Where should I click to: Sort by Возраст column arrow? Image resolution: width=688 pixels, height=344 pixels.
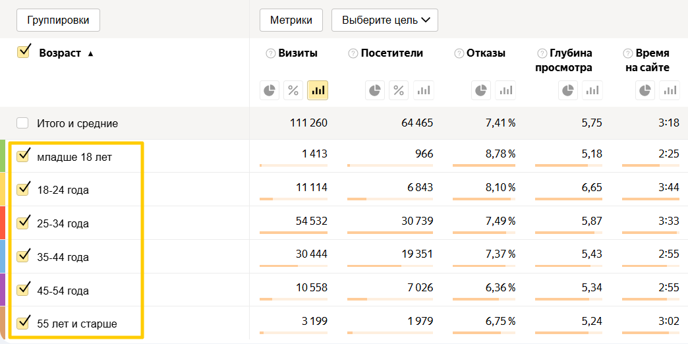pyautogui.click(x=90, y=53)
